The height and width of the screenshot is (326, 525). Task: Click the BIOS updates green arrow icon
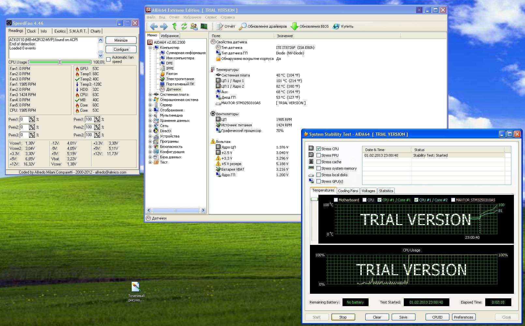(294, 26)
